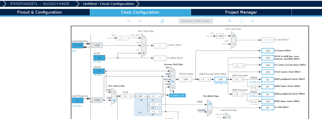
Task: Zoom out of the clock diagram
Action: (253, 21)
